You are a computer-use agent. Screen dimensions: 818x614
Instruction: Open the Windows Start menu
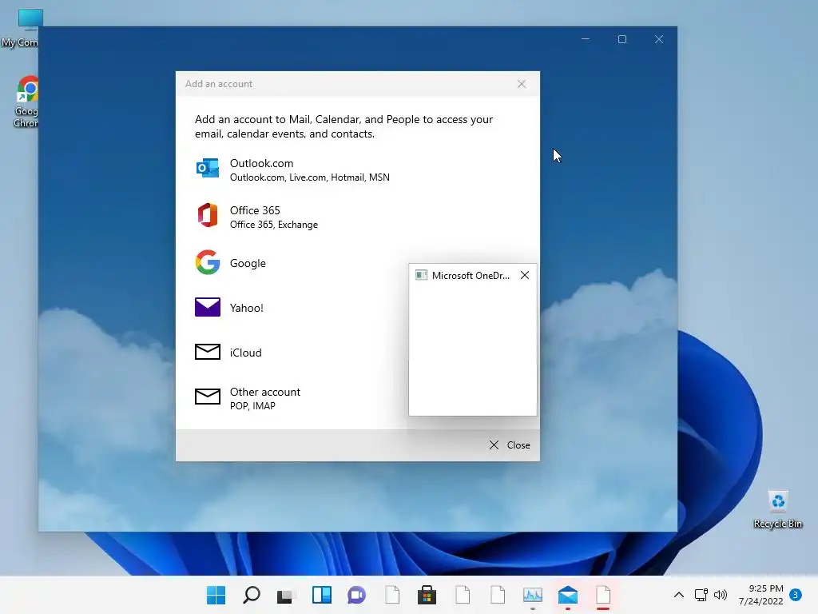click(216, 595)
